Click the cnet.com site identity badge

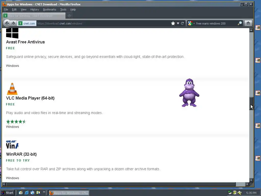(27, 23)
